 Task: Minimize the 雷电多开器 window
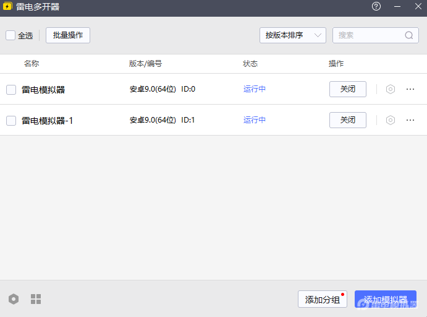pyautogui.click(x=397, y=7)
